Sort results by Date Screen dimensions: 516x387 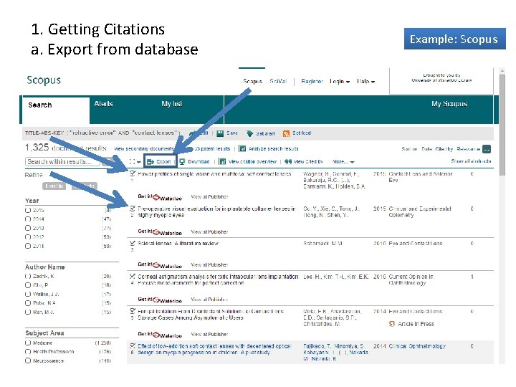(426, 149)
